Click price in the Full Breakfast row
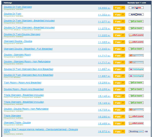Image resolution: width=153 pixels, height=137 pixels. 104,49
